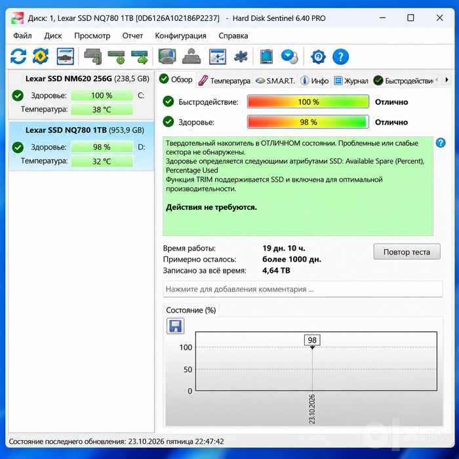Screen dimensions: 459x459
Task: Open the Просмотр menu
Action: 92,35
